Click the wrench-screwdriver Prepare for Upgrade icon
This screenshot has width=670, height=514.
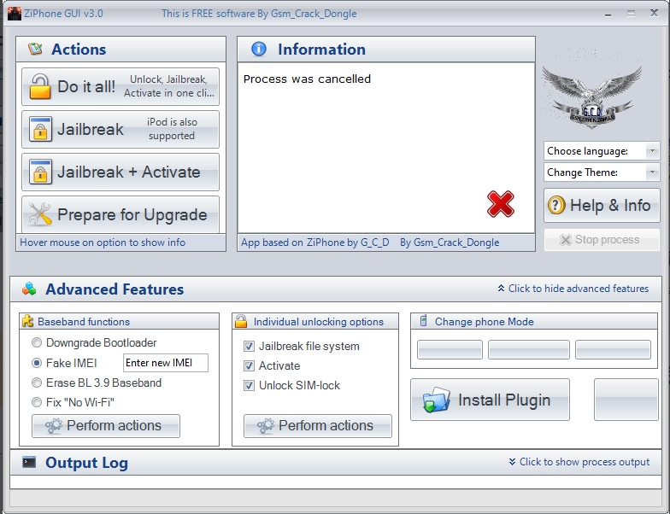tap(39, 213)
